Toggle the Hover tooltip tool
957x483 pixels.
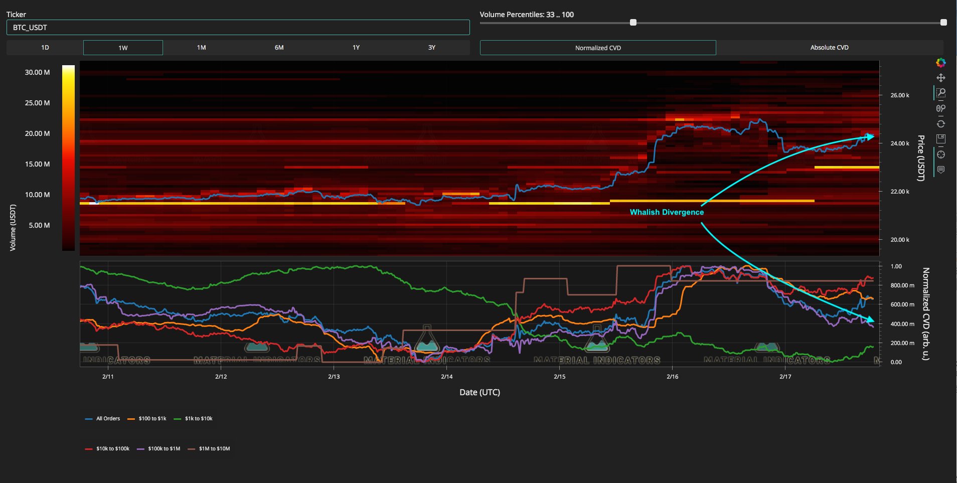[x=940, y=170]
